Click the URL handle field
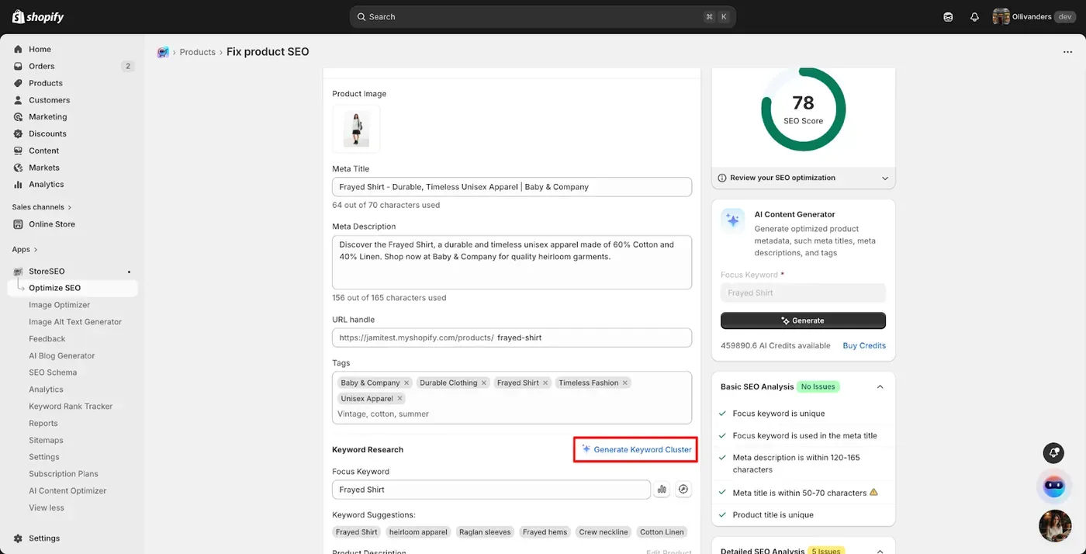 512,338
